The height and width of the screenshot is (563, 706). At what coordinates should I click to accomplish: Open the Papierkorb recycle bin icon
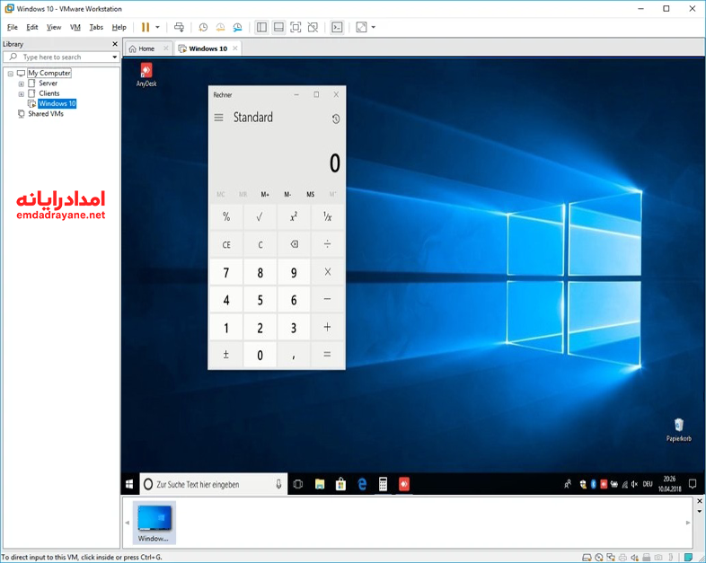pos(678,430)
